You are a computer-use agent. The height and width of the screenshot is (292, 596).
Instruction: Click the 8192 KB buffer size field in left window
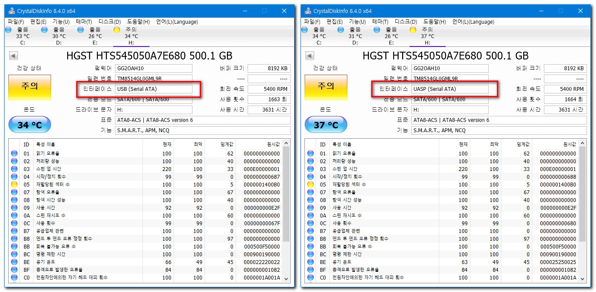[269, 68]
